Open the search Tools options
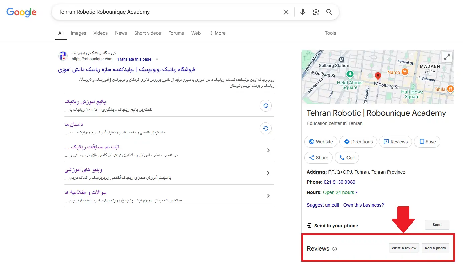The height and width of the screenshot is (264, 463). 330,33
